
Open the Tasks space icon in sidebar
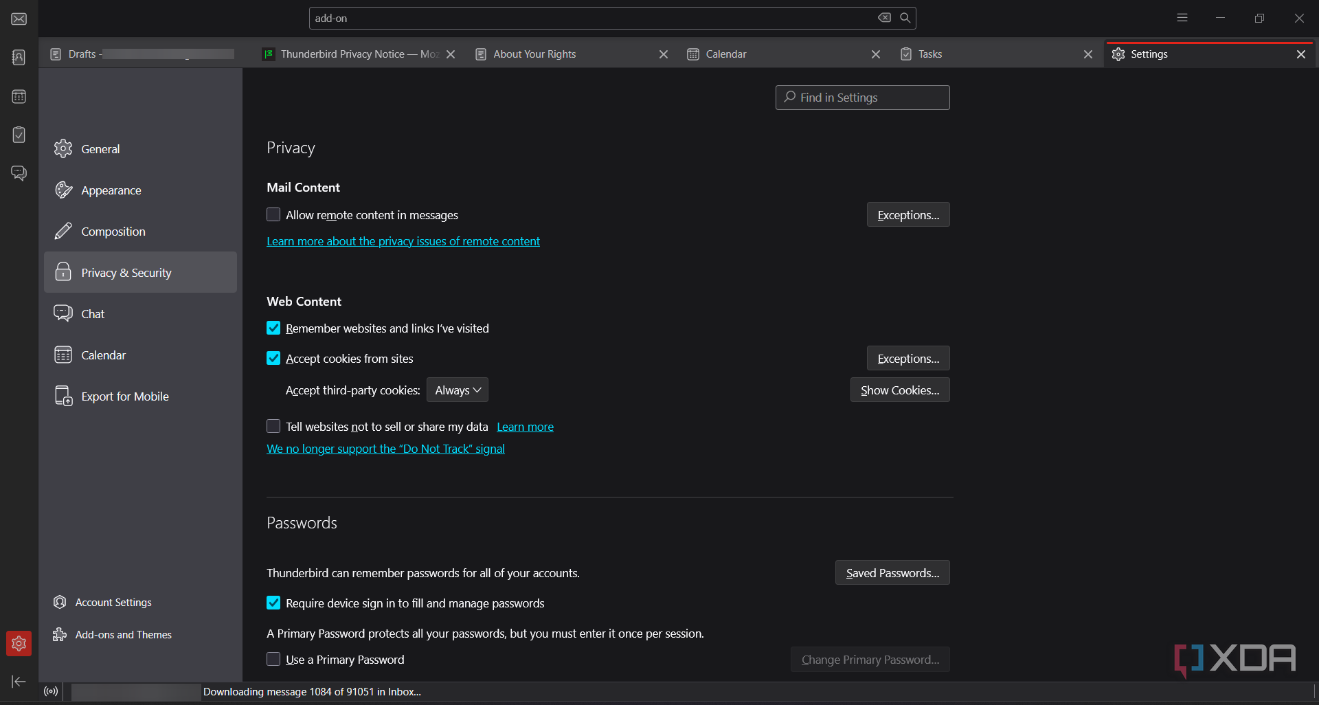(19, 135)
